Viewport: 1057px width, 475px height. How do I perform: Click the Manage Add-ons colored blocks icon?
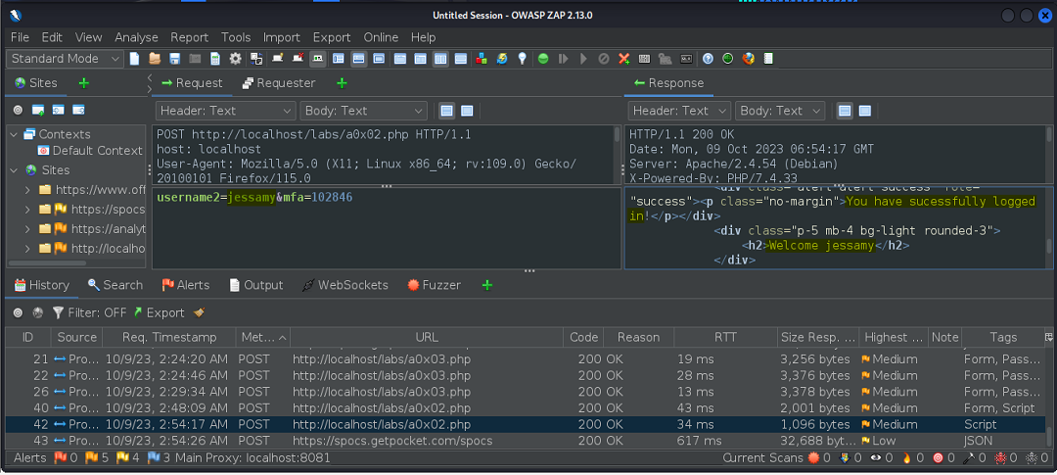[x=481, y=59]
